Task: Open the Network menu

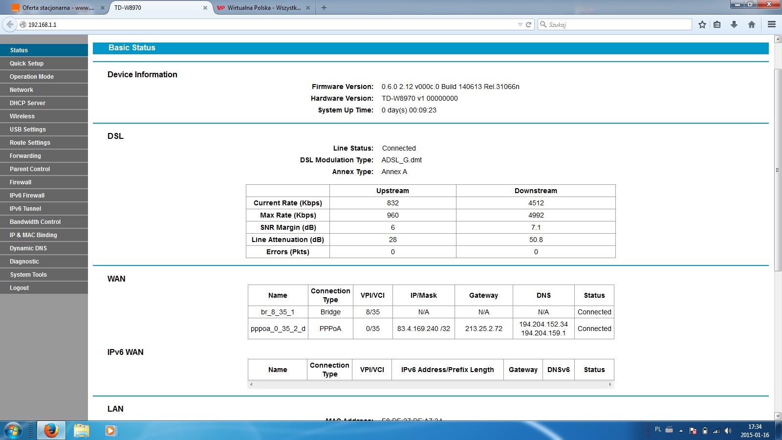Action: pyautogui.click(x=44, y=90)
